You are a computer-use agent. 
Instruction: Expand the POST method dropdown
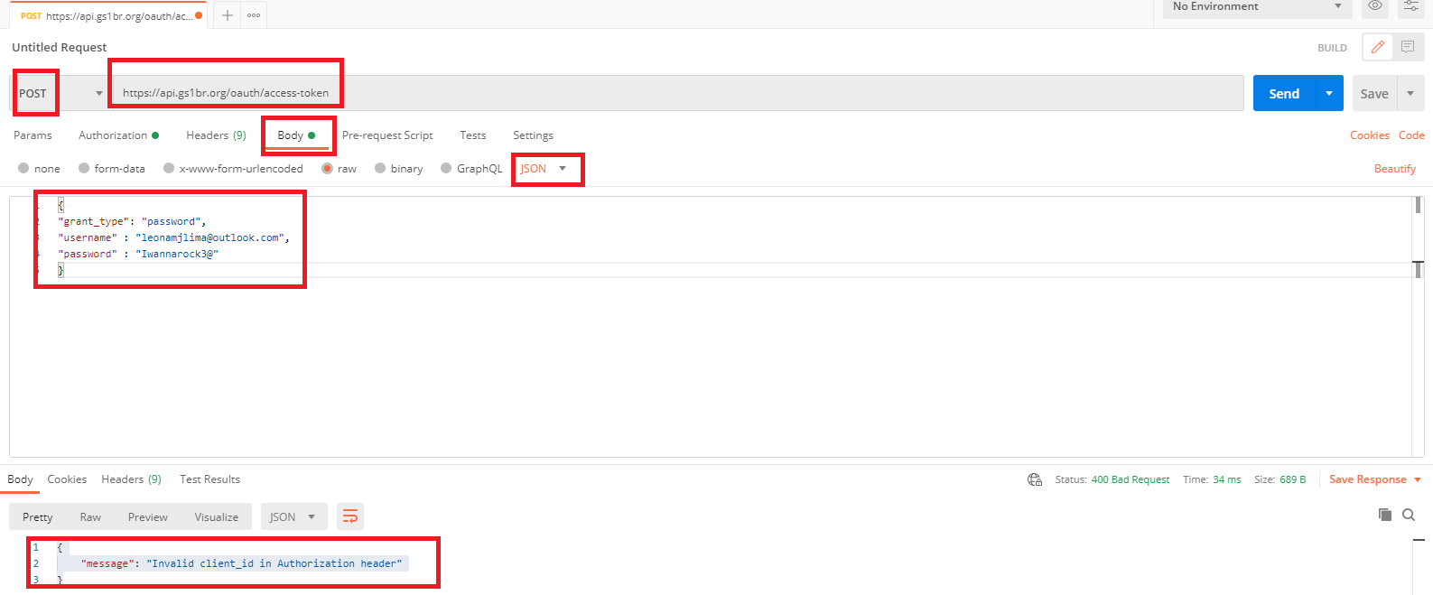point(98,93)
